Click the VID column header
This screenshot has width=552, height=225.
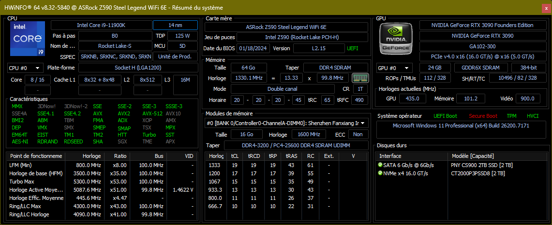coord(181,156)
